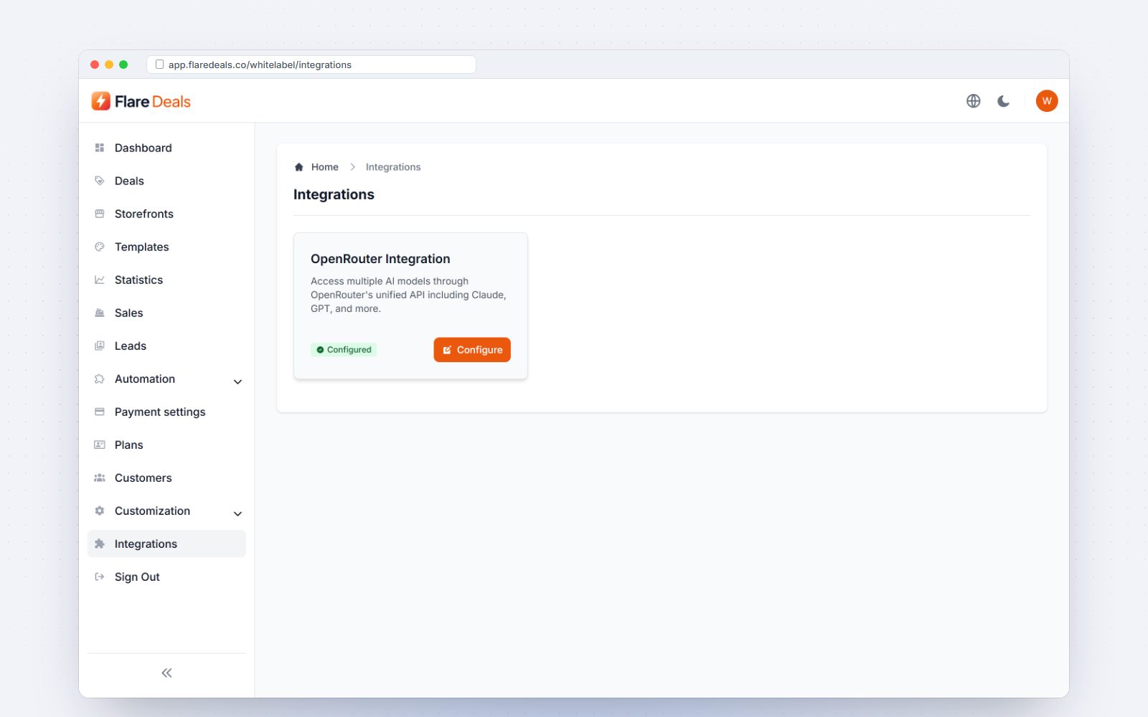Click the Storefronts shop icon
The width and height of the screenshot is (1148, 717).
[100, 214]
